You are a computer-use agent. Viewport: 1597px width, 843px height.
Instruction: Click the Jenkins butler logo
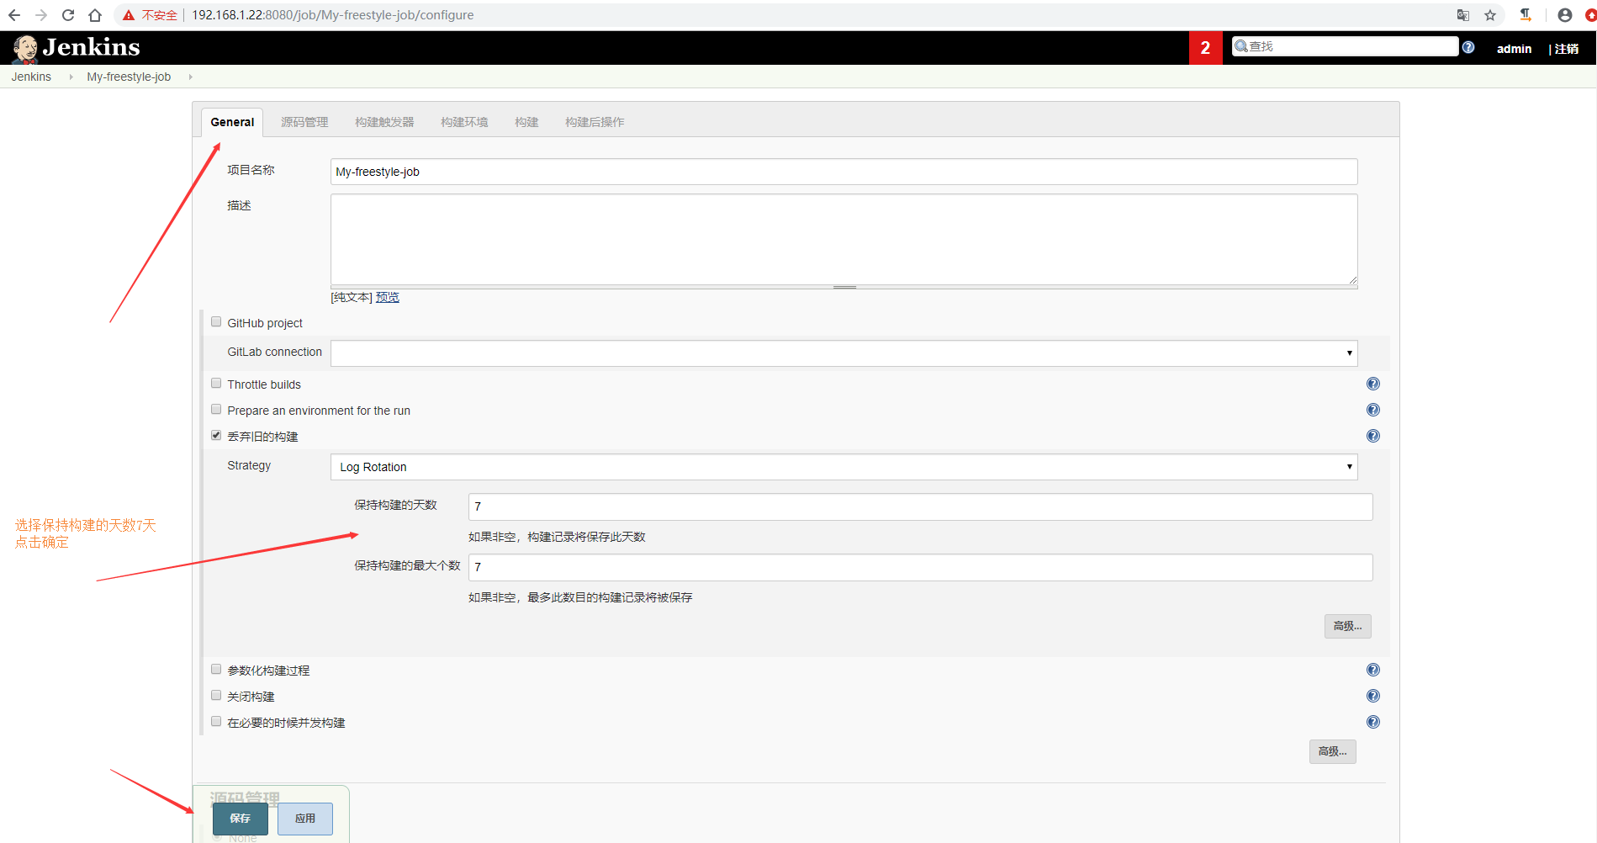(25, 49)
